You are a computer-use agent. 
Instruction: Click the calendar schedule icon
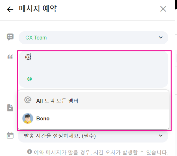tap(10, 135)
